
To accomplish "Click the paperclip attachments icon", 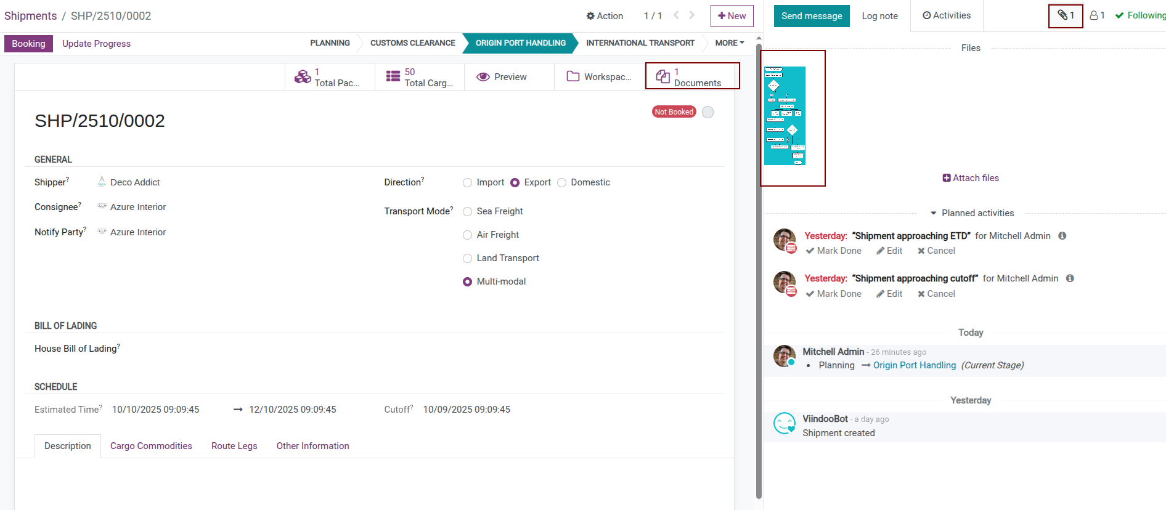I will pyautogui.click(x=1063, y=15).
